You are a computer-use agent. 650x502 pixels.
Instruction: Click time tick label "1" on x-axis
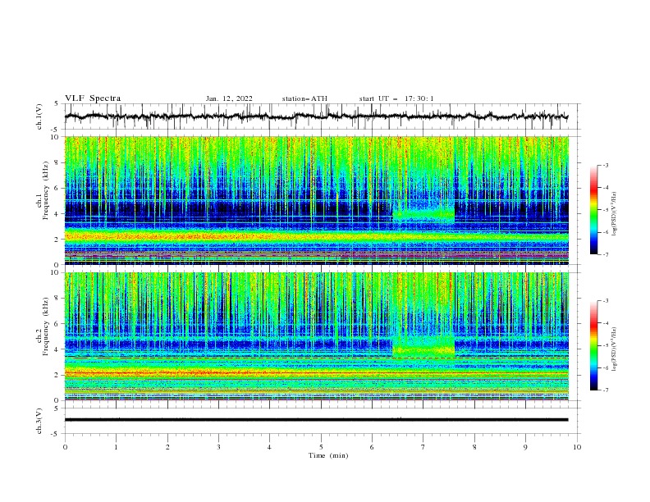tap(116, 447)
